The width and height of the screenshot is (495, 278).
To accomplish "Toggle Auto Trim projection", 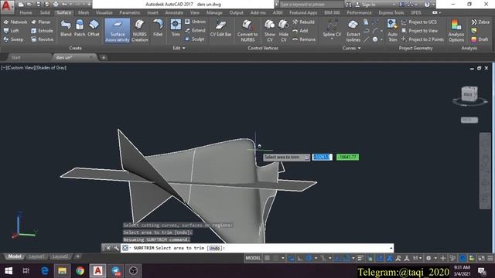I will (x=392, y=31).
